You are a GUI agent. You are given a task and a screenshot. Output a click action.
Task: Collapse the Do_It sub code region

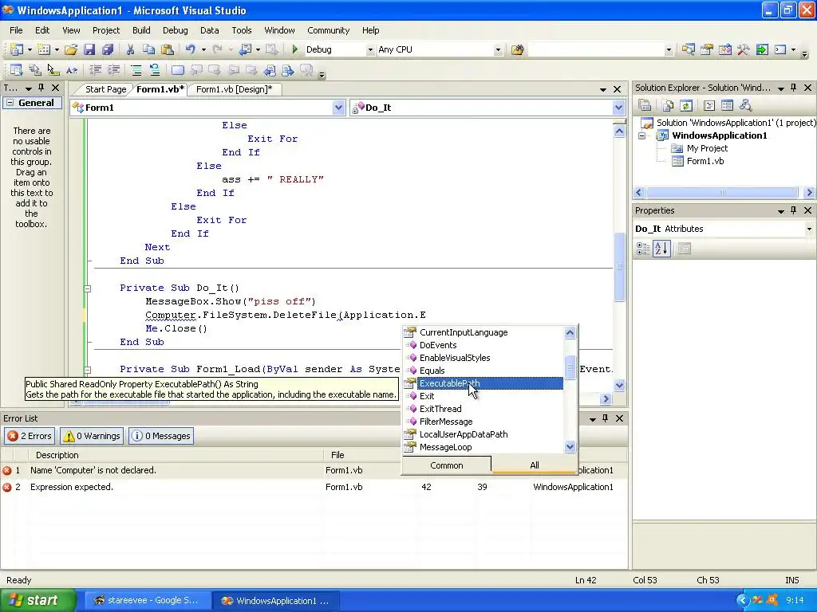(88, 288)
